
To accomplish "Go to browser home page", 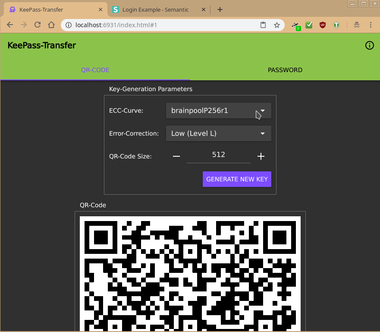I will pyautogui.click(x=51, y=25).
